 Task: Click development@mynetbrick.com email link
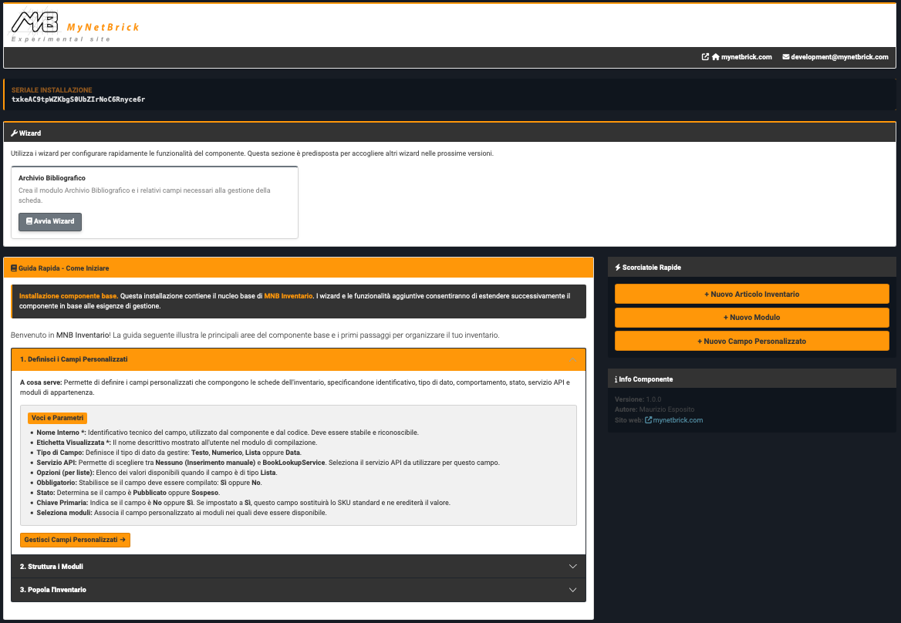pyautogui.click(x=839, y=57)
